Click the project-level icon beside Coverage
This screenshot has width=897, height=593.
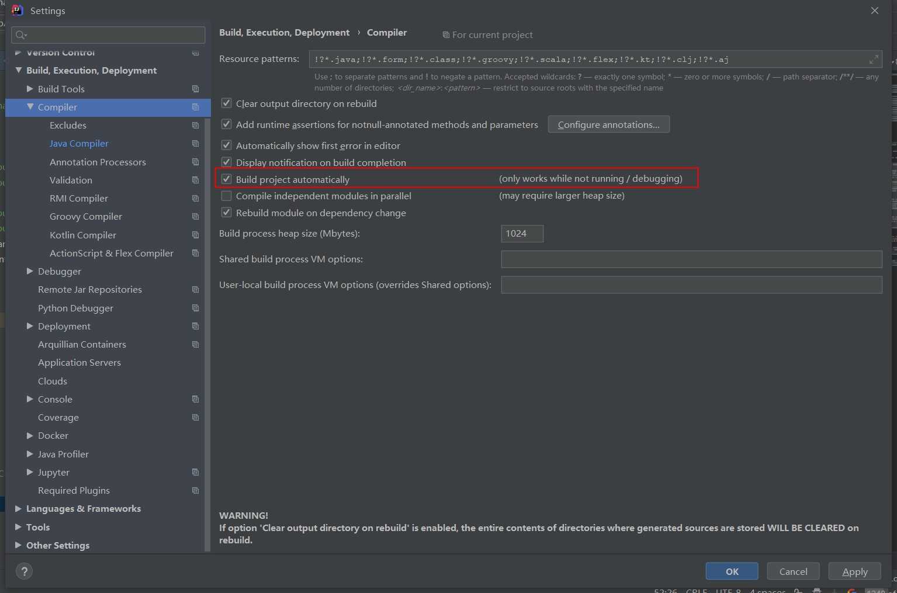click(x=196, y=417)
